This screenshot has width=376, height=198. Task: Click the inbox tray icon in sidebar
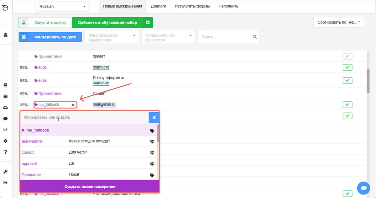click(5, 108)
